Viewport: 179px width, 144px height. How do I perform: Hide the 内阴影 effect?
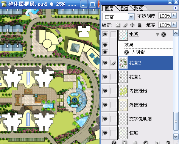(x=105, y=52)
